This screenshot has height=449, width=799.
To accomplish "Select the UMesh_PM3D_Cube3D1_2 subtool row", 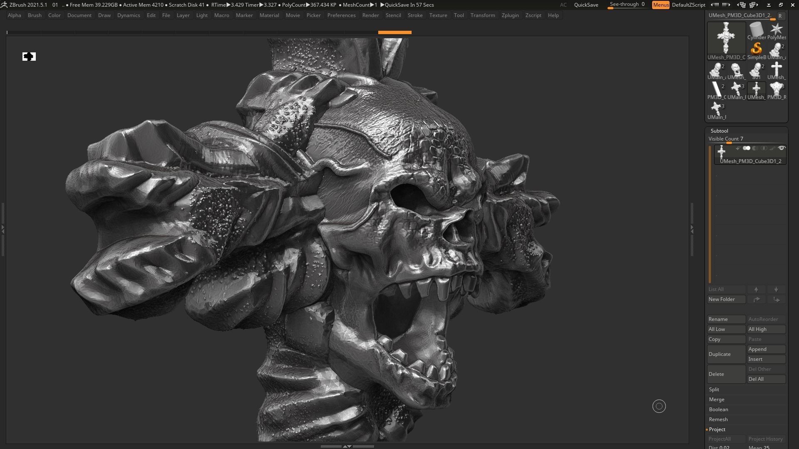I will pos(750,155).
